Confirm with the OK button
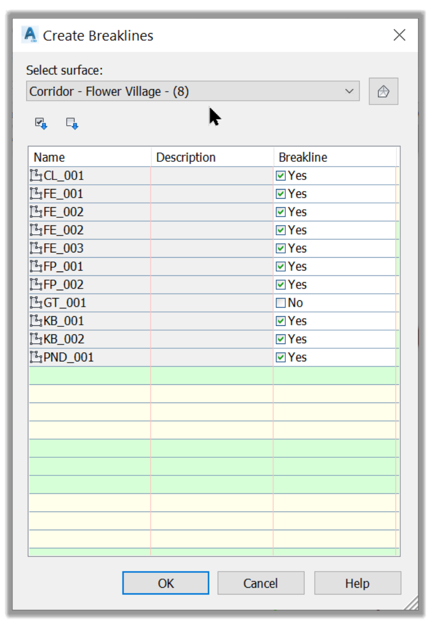 (166, 583)
